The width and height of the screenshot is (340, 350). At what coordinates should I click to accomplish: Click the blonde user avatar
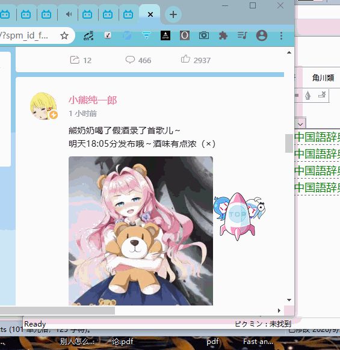pos(43,106)
